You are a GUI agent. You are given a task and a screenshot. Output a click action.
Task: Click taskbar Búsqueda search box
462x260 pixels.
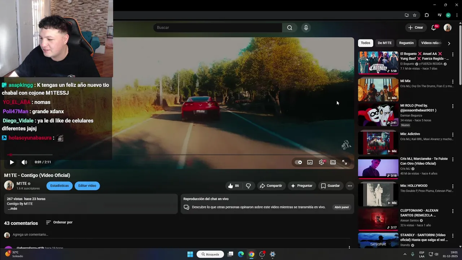click(210, 254)
